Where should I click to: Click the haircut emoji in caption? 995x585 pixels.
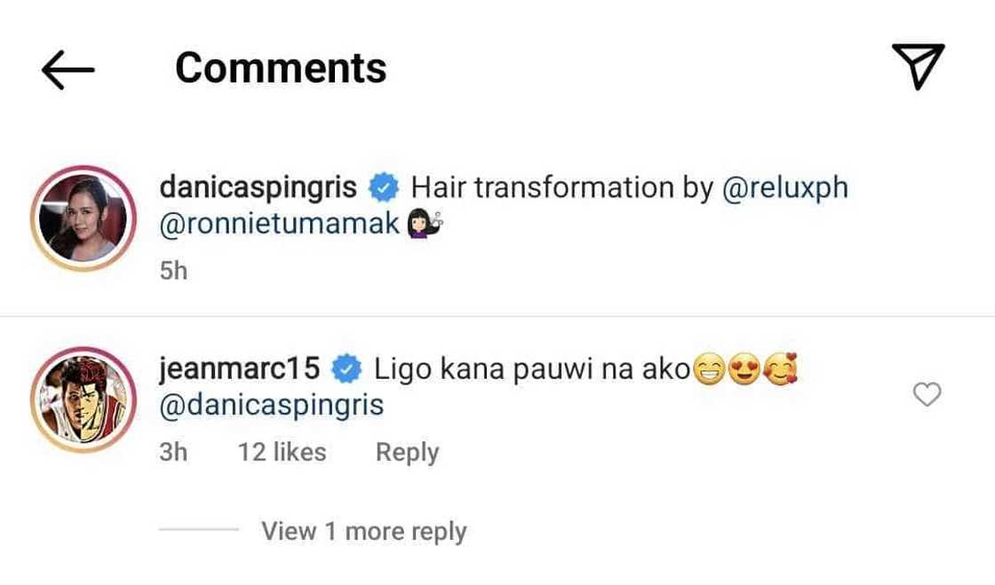(424, 225)
